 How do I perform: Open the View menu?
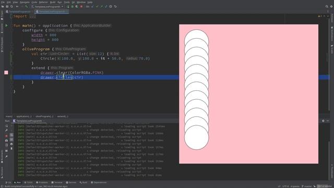(15, 2)
